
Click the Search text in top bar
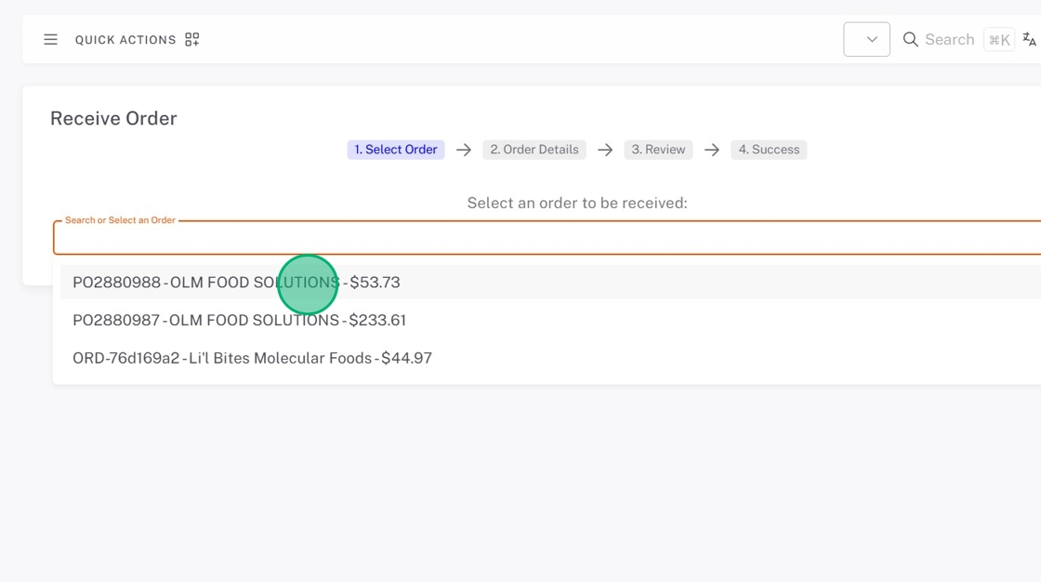coord(949,40)
